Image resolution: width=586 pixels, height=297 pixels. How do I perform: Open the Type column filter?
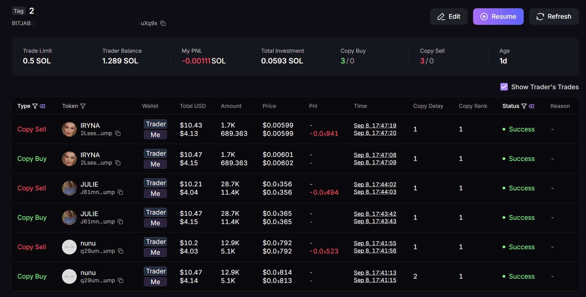35,106
